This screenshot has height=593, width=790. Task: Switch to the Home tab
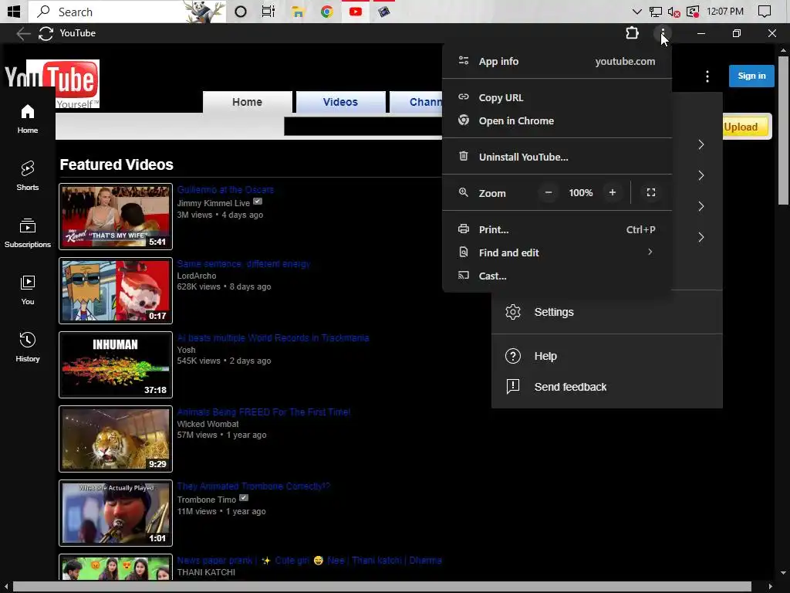[247, 102]
